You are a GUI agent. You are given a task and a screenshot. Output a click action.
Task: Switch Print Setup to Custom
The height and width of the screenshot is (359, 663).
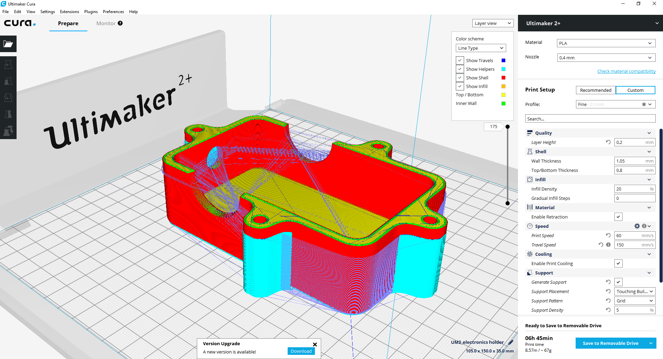[635, 90]
